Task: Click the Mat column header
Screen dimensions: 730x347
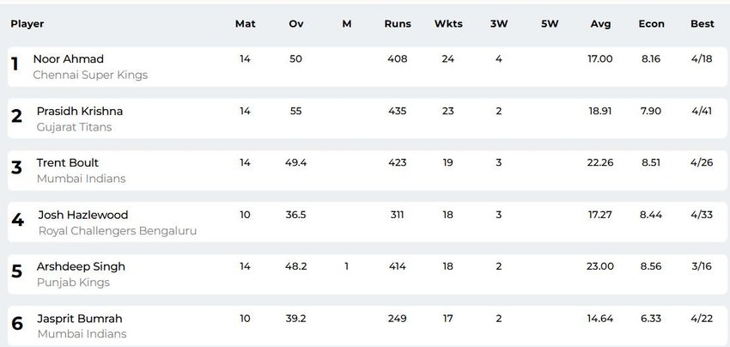Action: tap(246, 24)
